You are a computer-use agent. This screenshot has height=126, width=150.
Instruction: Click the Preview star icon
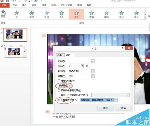pyautogui.click(x=3, y=12)
